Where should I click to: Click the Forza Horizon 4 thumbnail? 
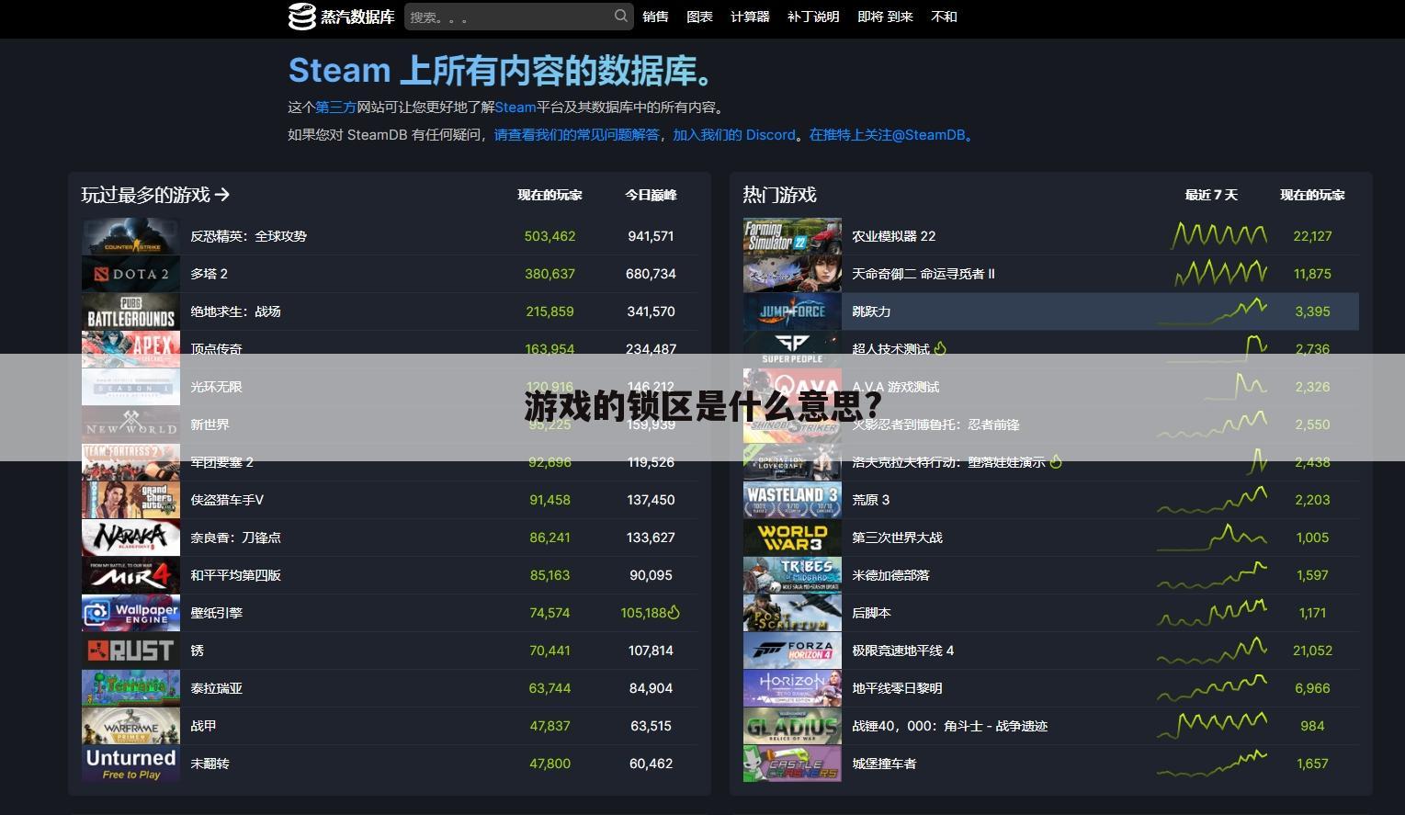tap(792, 651)
